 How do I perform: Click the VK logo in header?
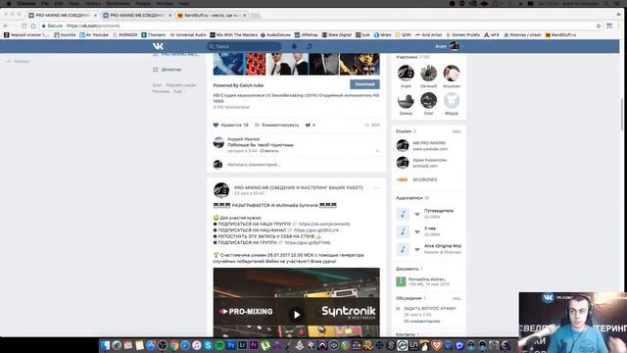click(x=158, y=46)
